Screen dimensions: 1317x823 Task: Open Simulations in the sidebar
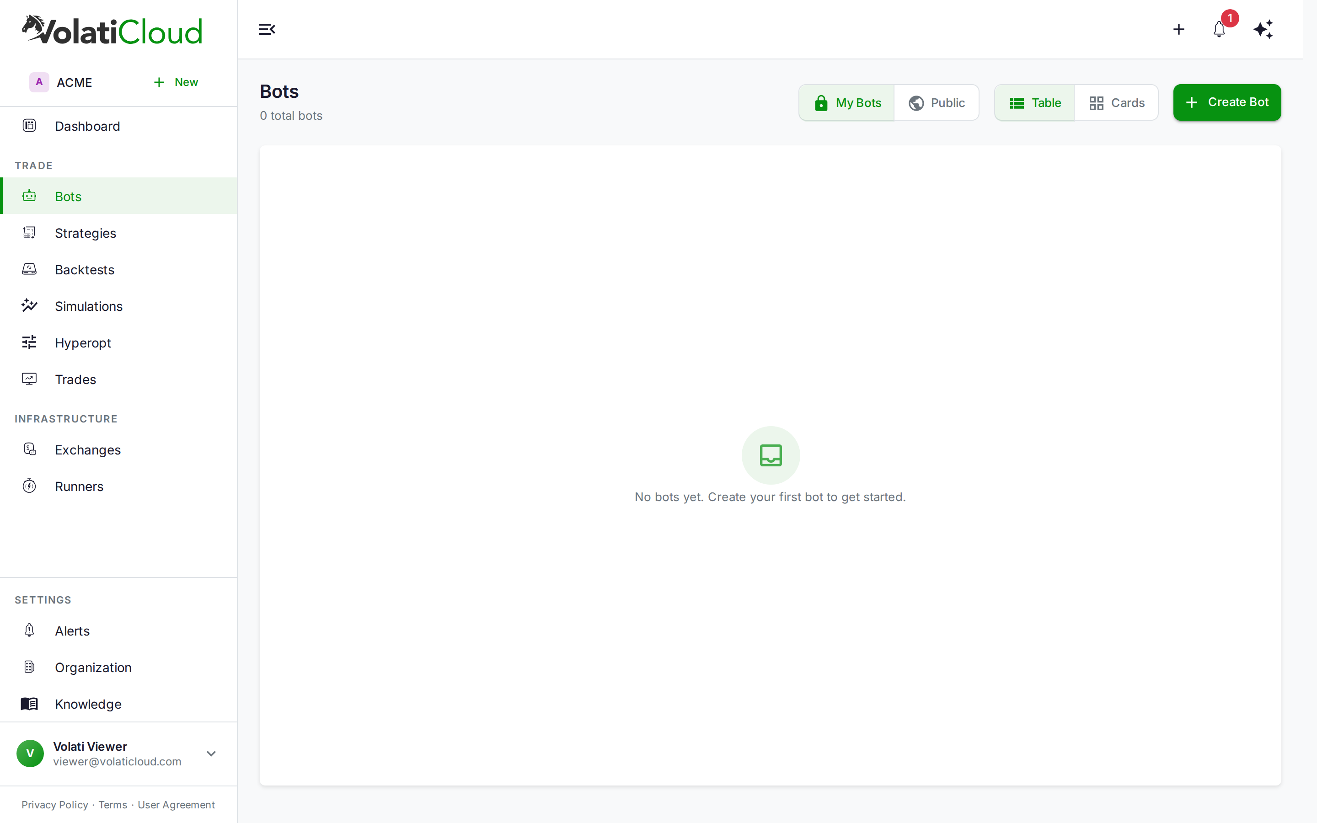pos(118,306)
